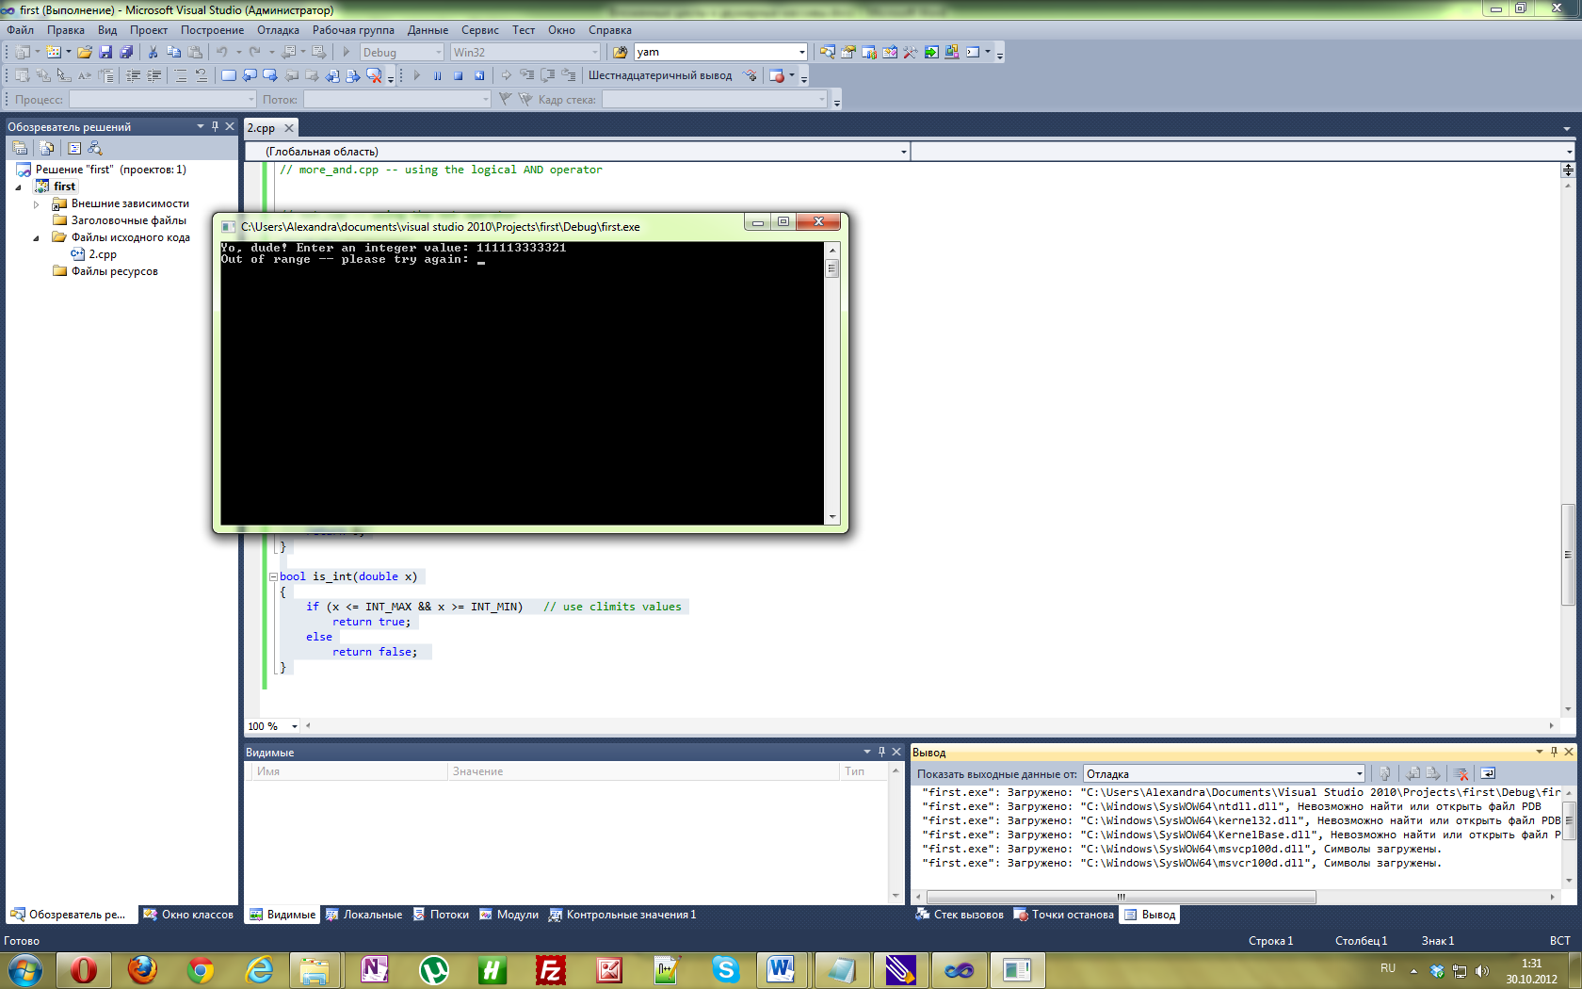Collapse the first project node
Screen dimensions: 1582x989
[x=18, y=187]
